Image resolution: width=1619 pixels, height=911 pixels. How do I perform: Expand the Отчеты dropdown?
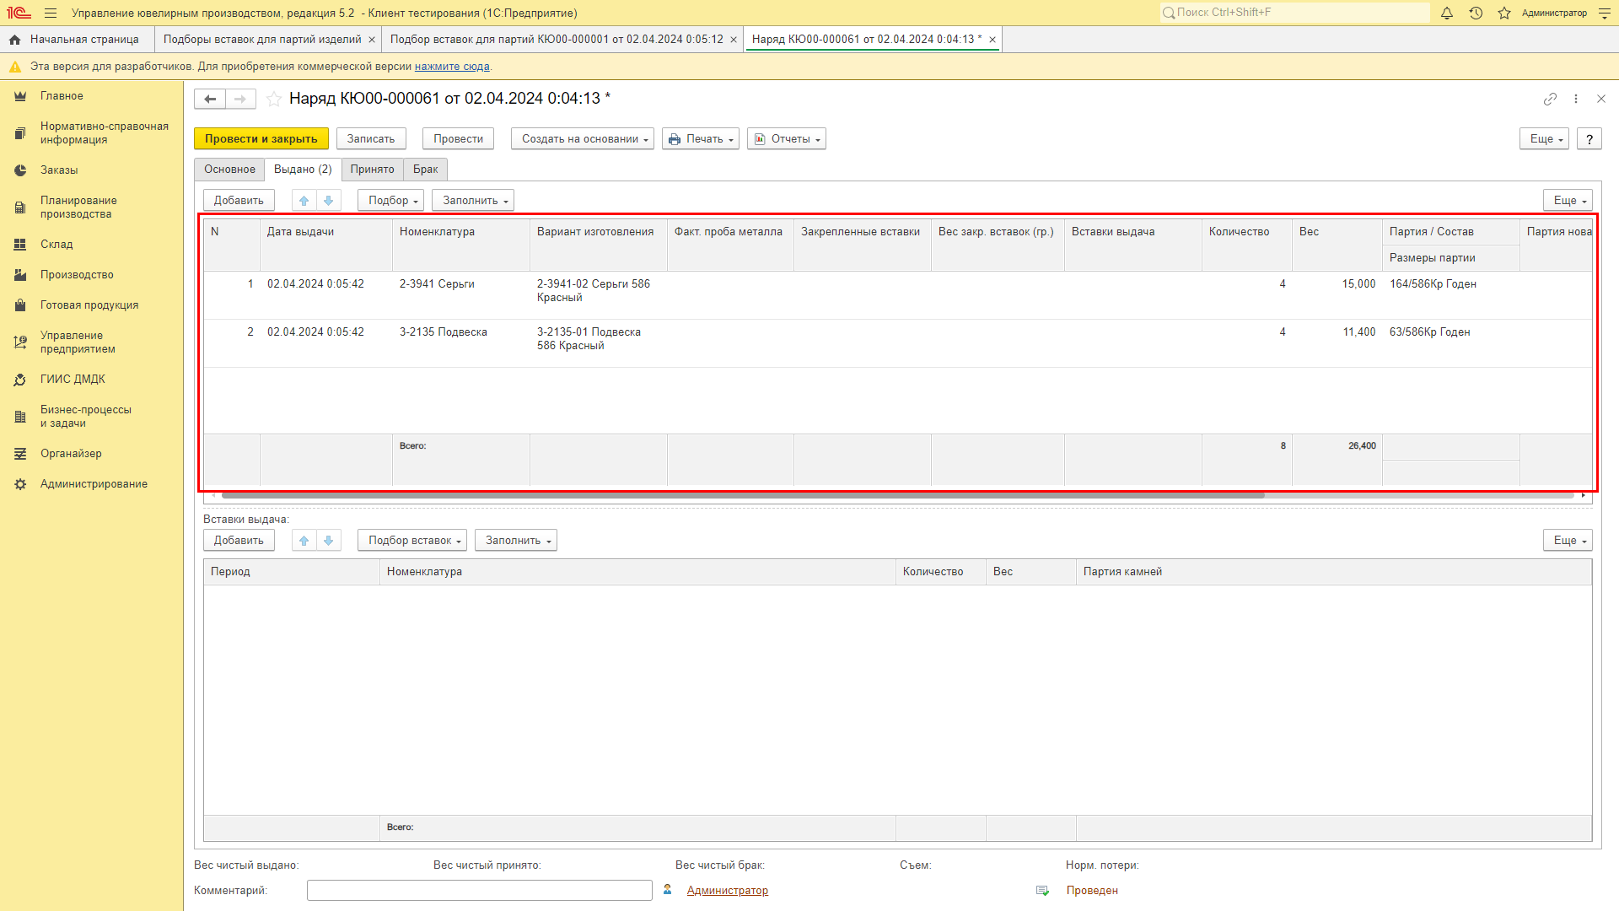(787, 139)
